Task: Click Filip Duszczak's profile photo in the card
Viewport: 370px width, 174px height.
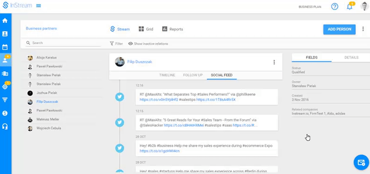Action: 119,62
